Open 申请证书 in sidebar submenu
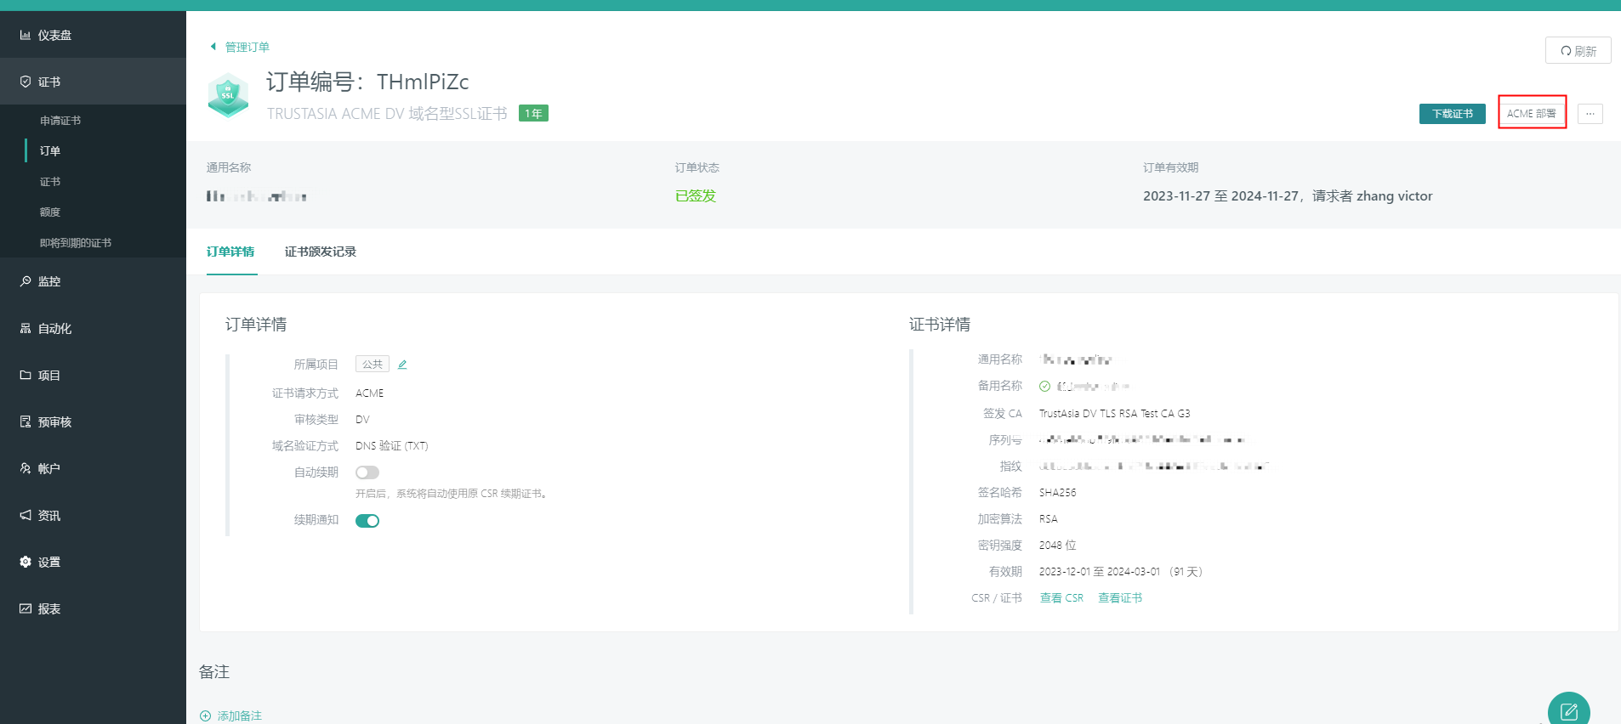 (x=60, y=121)
